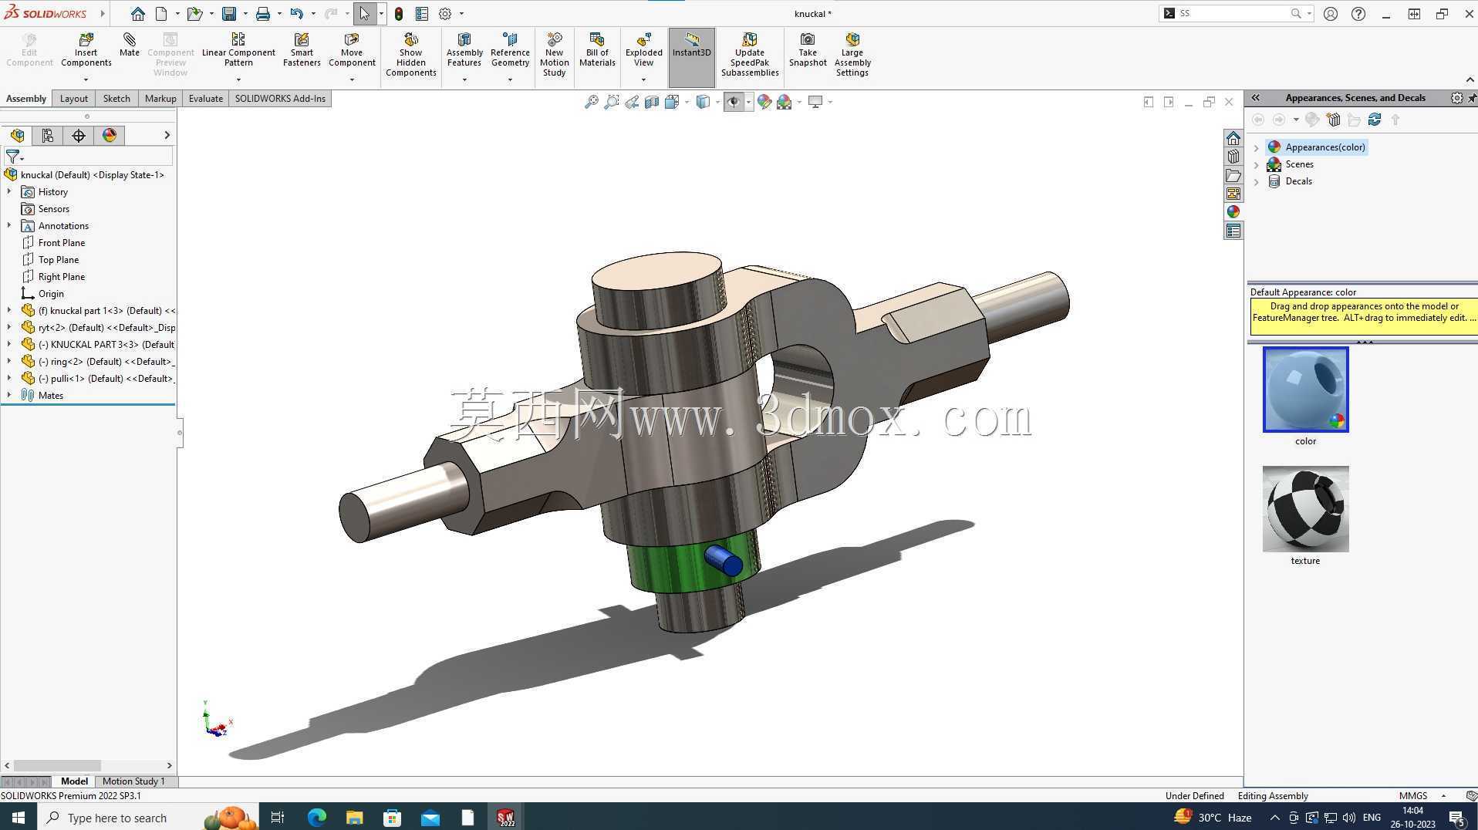Switch to the Sketch tab
The width and height of the screenshot is (1478, 830).
coord(116,99)
